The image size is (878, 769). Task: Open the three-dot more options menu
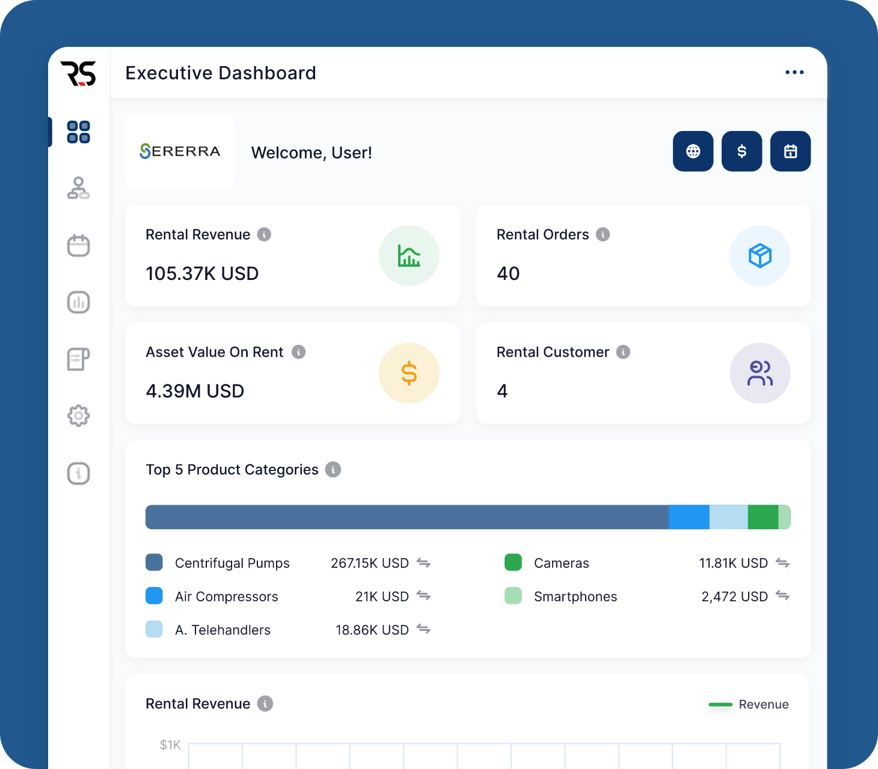794,72
